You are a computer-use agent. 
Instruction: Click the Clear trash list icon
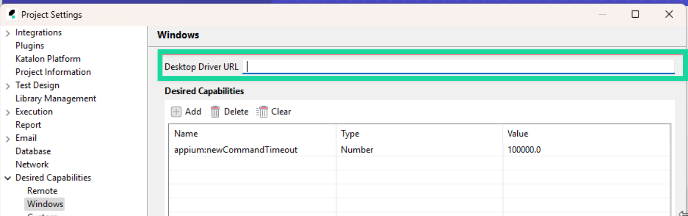click(262, 112)
